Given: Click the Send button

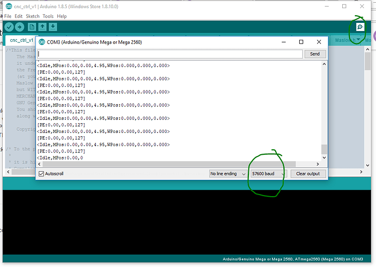Looking at the screenshot, I should [x=315, y=54].
